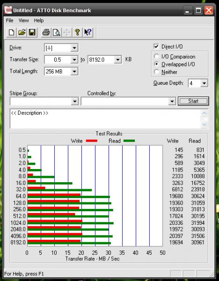Click the New document toolbar icon
Image resolution: width=219 pixels, height=281 pixels.
click(x=12, y=33)
